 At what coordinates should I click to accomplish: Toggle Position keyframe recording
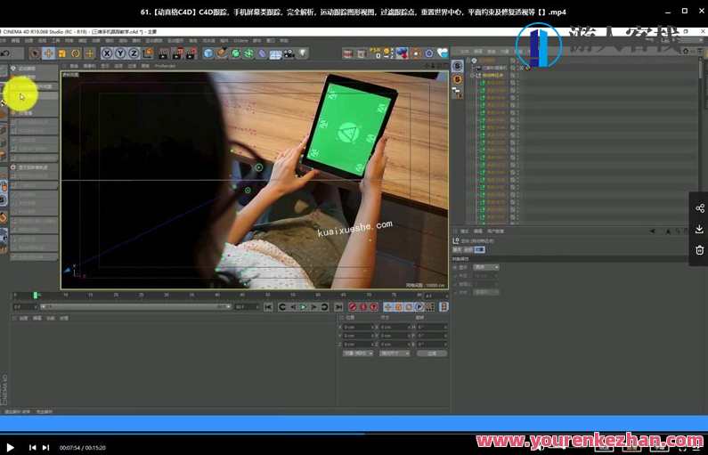coord(387,307)
